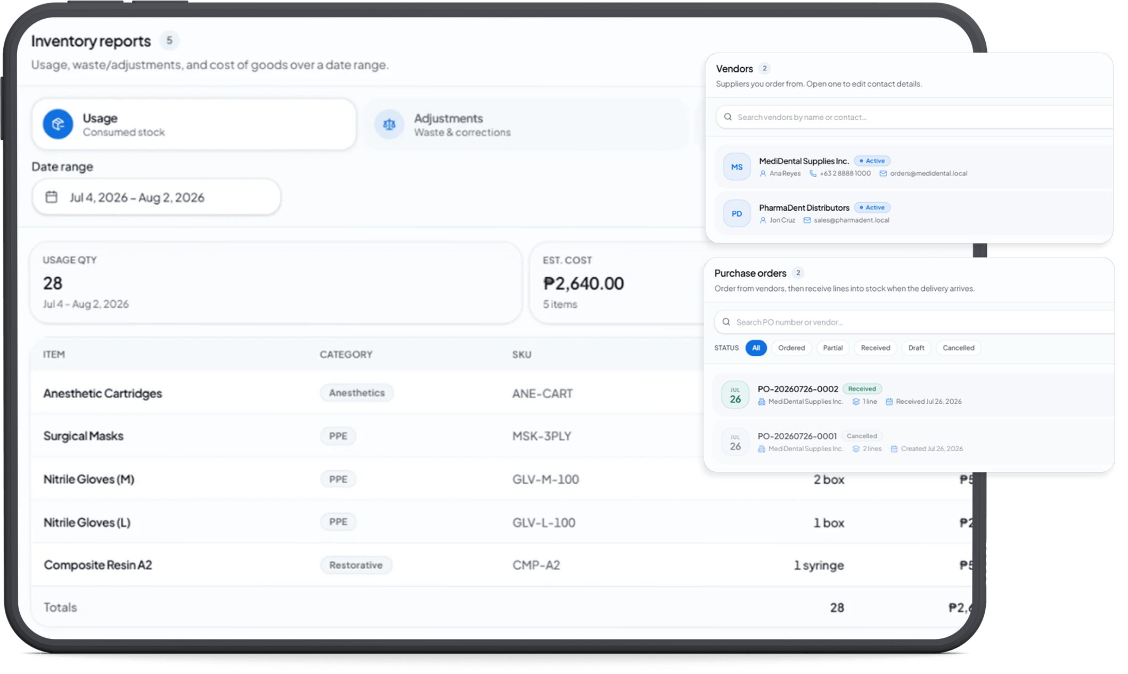
Task: Click the Nitrile Gloves (M) item
Action: tap(88, 479)
